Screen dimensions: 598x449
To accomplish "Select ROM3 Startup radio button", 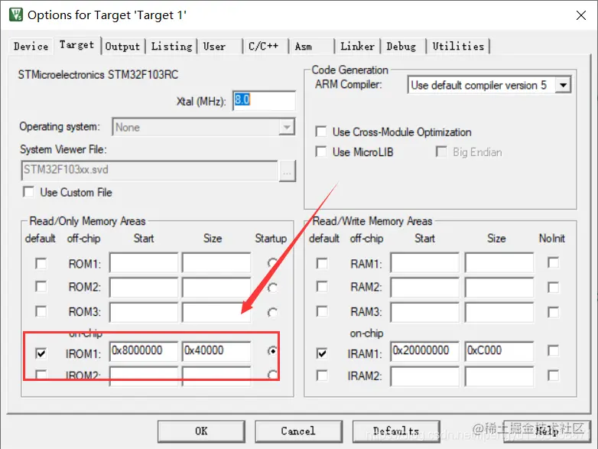I will (272, 313).
